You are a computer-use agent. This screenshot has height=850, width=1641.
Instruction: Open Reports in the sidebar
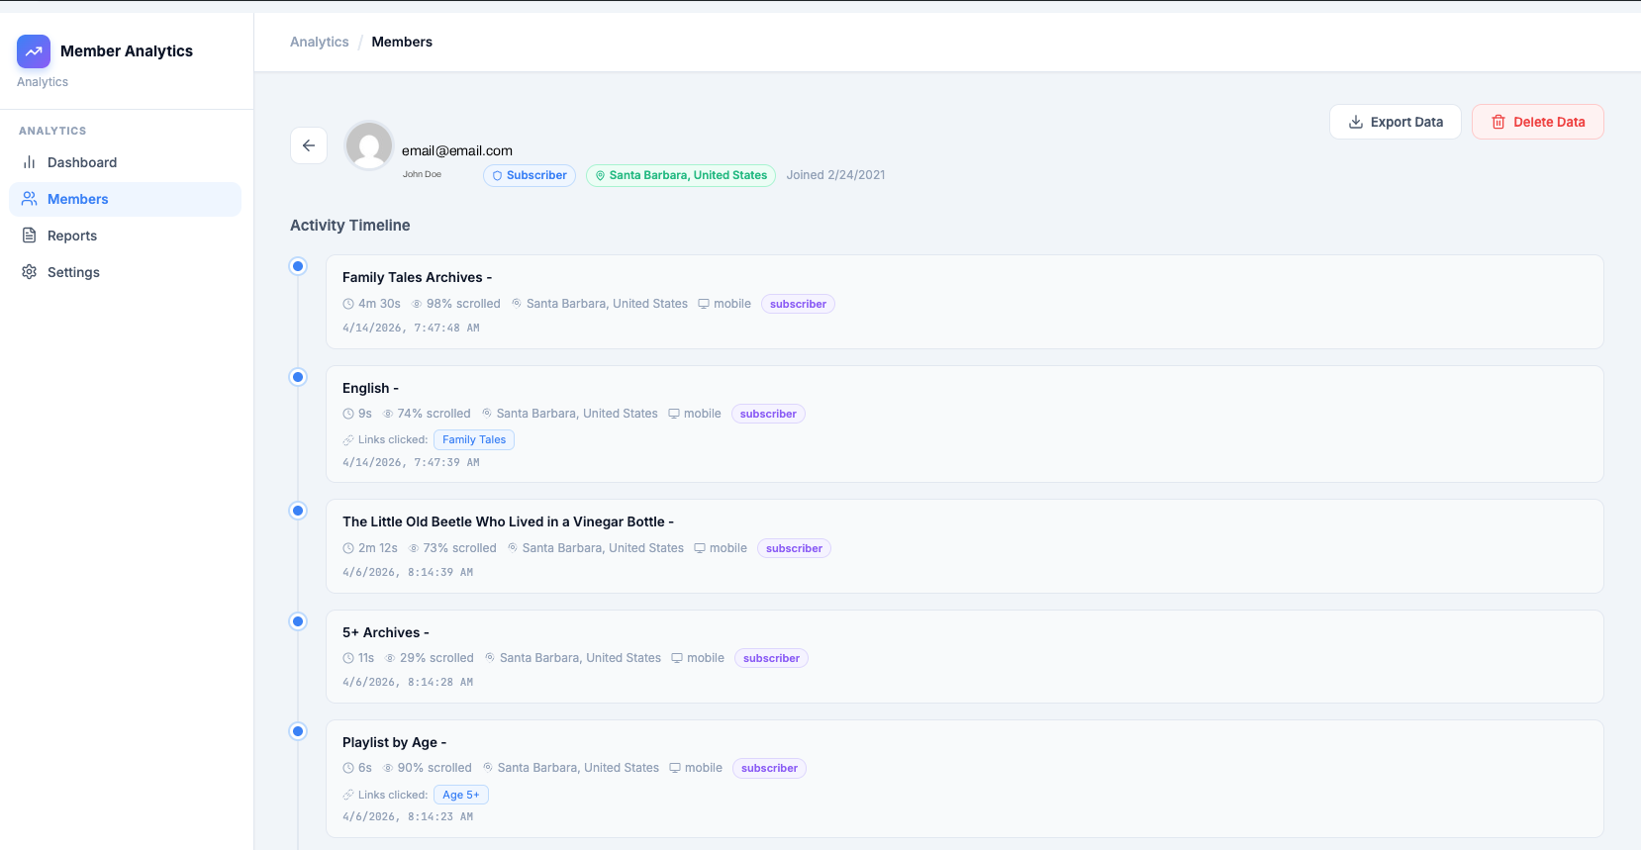coord(125,236)
